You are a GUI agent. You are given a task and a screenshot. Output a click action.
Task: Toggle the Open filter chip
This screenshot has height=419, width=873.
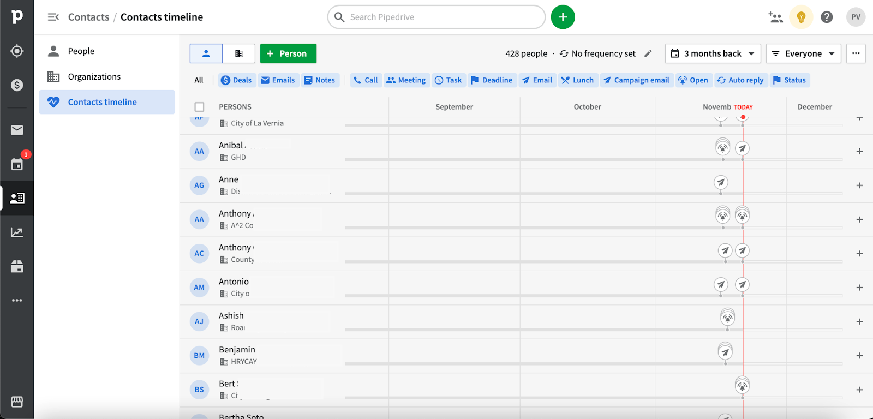coord(693,80)
